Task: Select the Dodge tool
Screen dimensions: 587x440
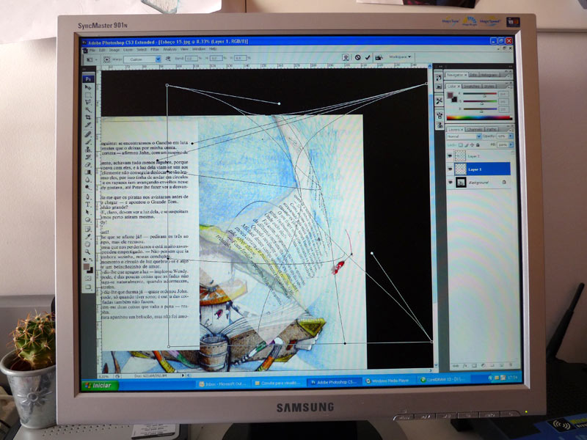Action: point(87,187)
